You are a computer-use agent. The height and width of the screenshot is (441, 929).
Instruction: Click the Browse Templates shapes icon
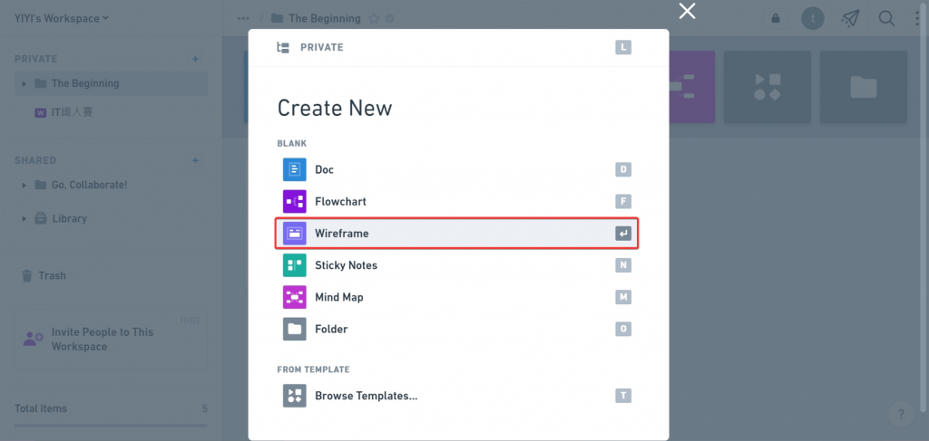295,396
